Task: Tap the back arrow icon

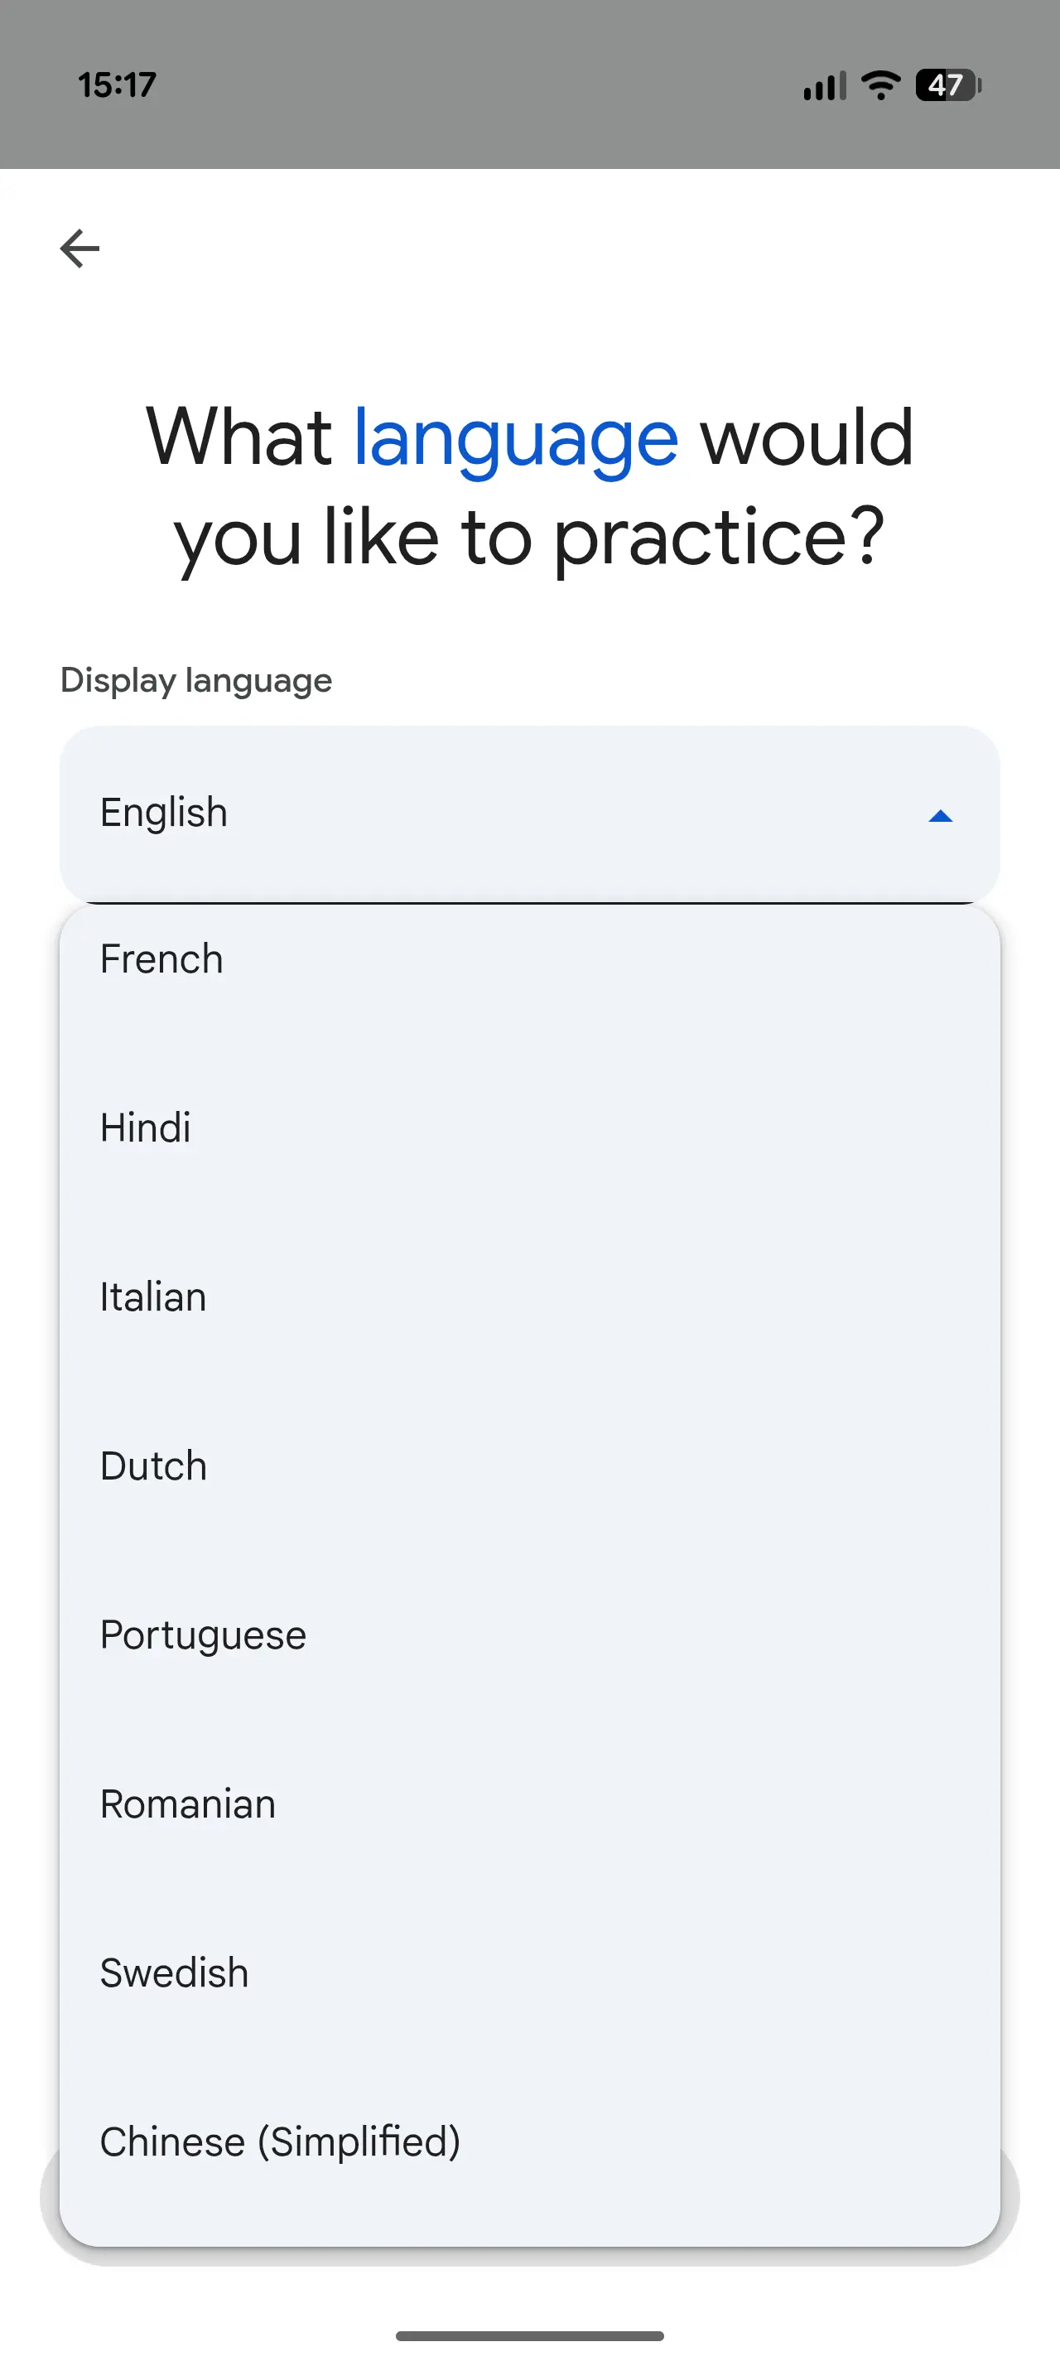Action: tap(79, 248)
